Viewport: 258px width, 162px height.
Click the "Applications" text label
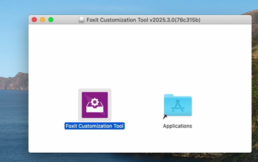point(177,126)
